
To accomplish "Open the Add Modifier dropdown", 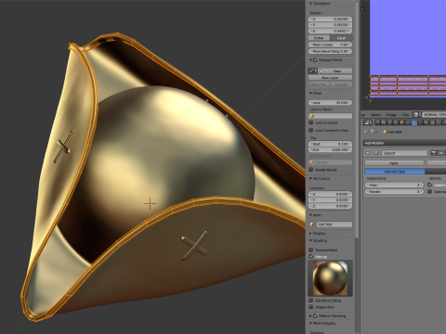I will point(405,143).
